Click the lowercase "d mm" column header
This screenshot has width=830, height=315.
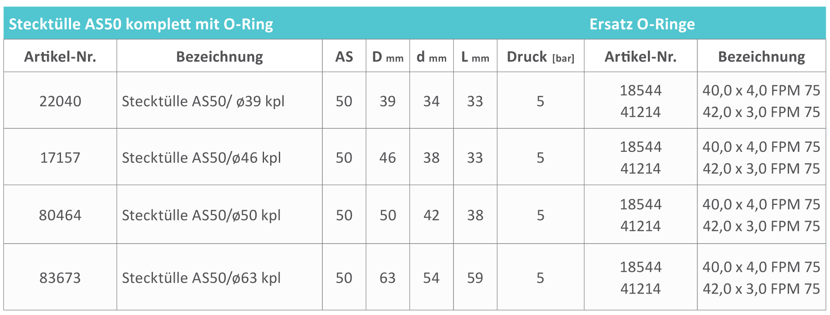(431, 57)
